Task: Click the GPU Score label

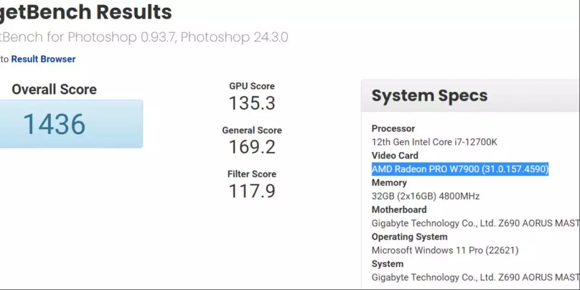Action: 252,86
